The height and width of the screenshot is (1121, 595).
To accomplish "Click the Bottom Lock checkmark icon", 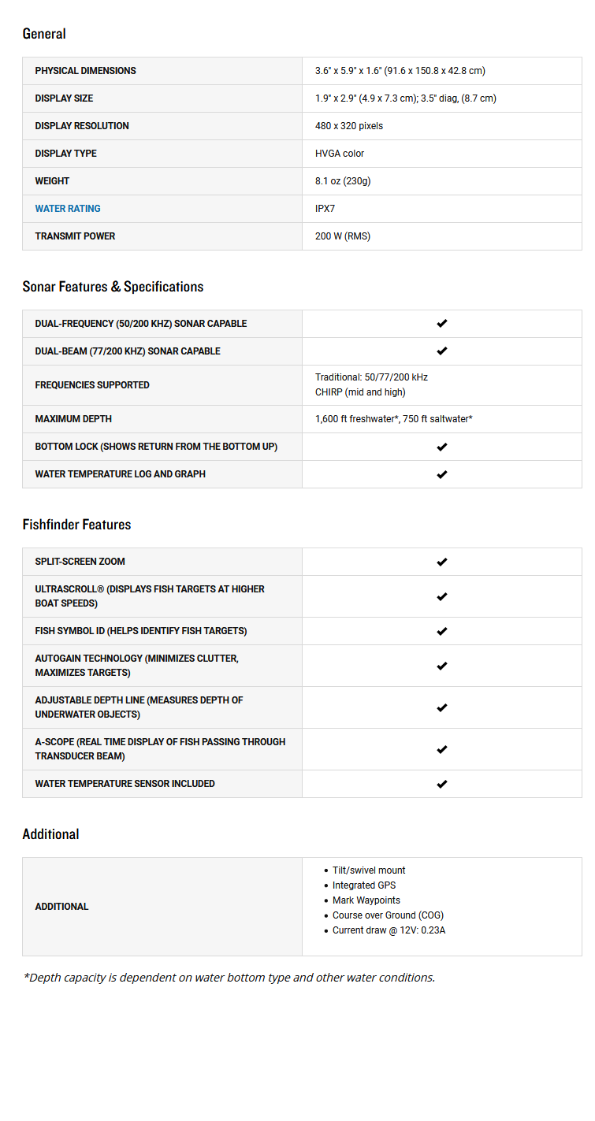I will (442, 447).
